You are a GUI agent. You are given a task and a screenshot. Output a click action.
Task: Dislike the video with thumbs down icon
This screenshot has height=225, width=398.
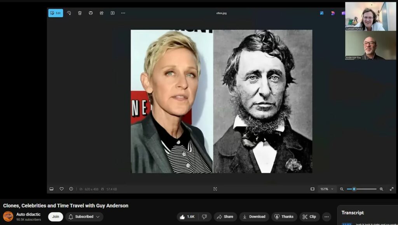pos(204,216)
